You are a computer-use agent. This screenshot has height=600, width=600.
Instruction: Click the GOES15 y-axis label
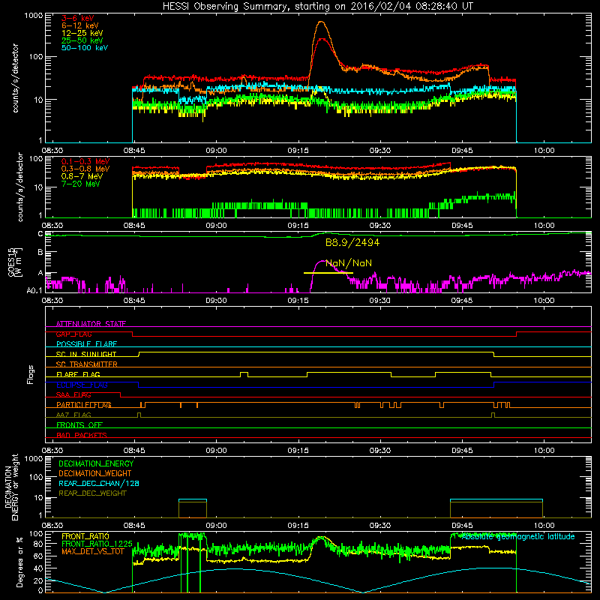point(14,262)
